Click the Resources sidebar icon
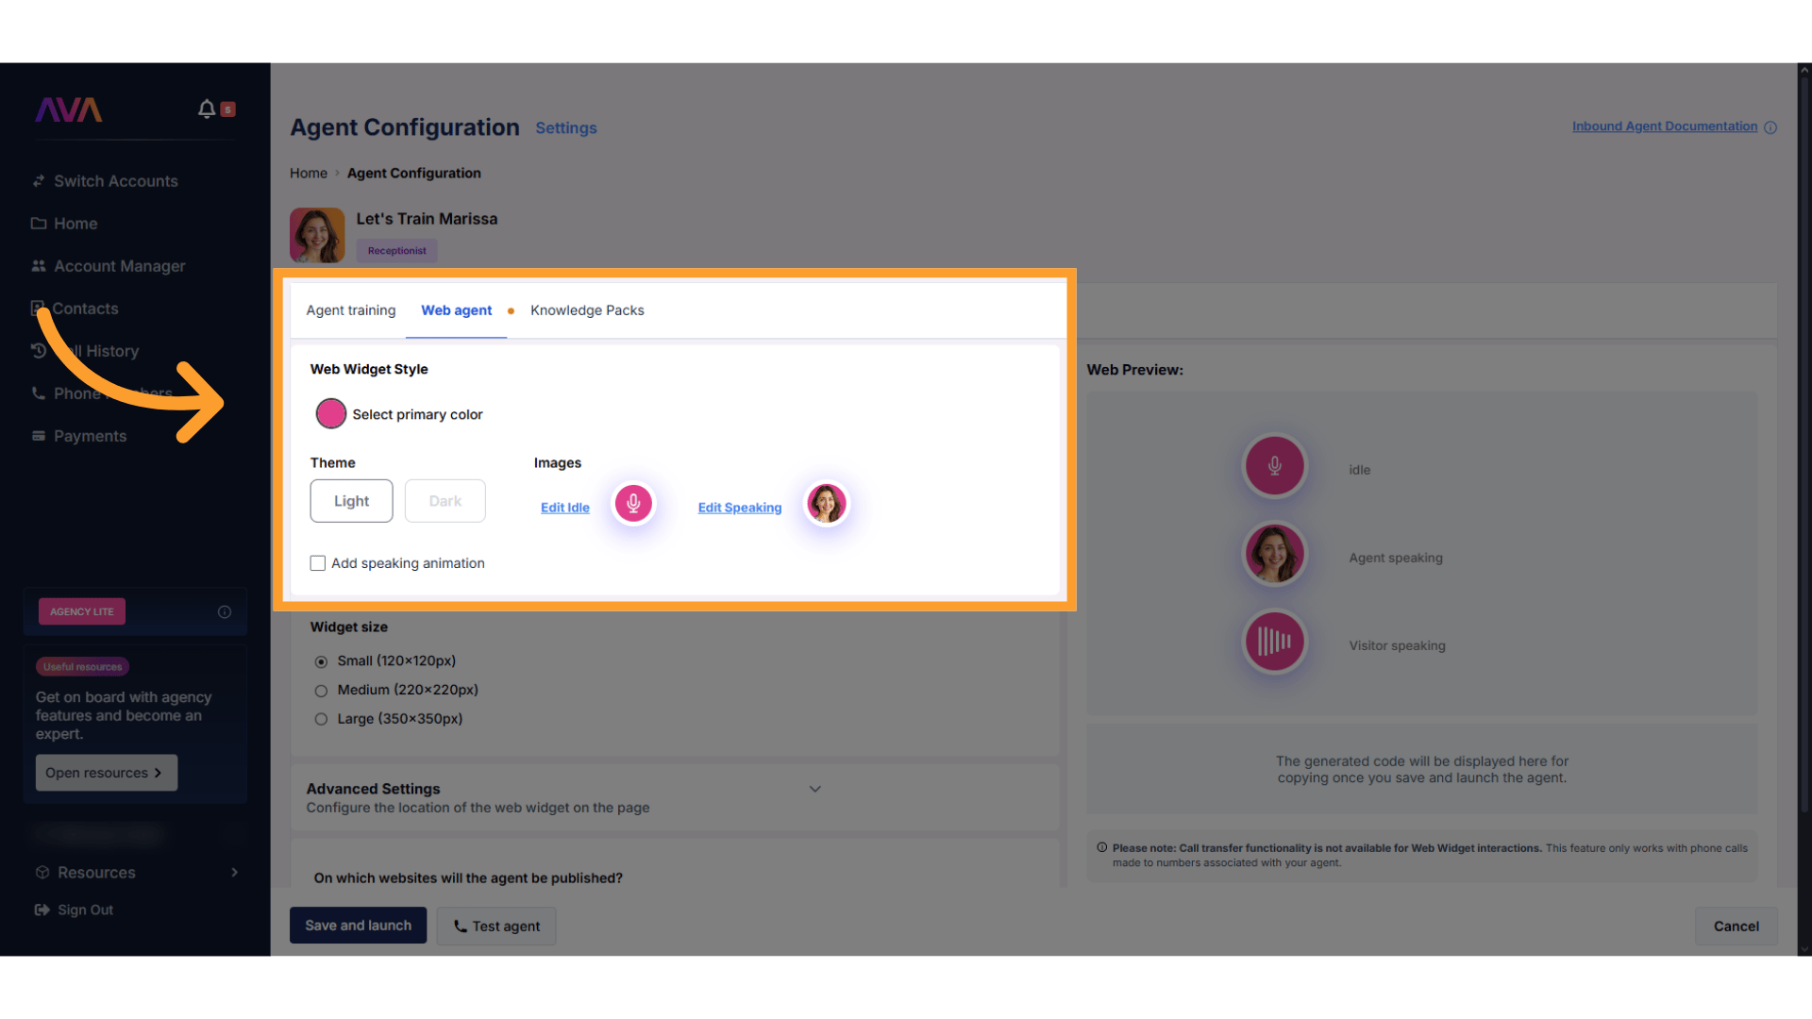 tap(42, 873)
